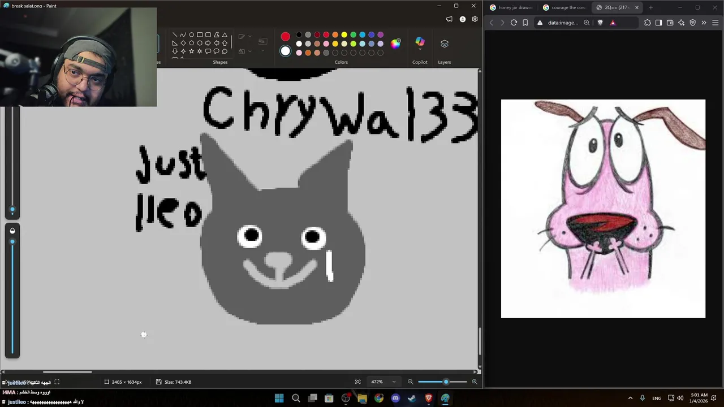The width and height of the screenshot is (724, 407).
Task: Select the six-point star shape
Action: pos(200,51)
